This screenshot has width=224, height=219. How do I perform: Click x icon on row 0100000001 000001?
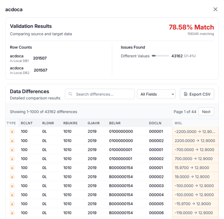[12, 150]
